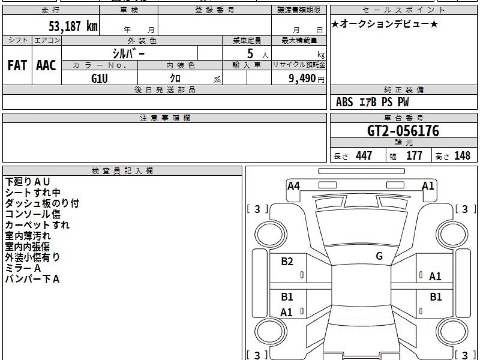Click the color number G1U
This screenshot has width=480, height=360.
pyautogui.click(x=99, y=78)
